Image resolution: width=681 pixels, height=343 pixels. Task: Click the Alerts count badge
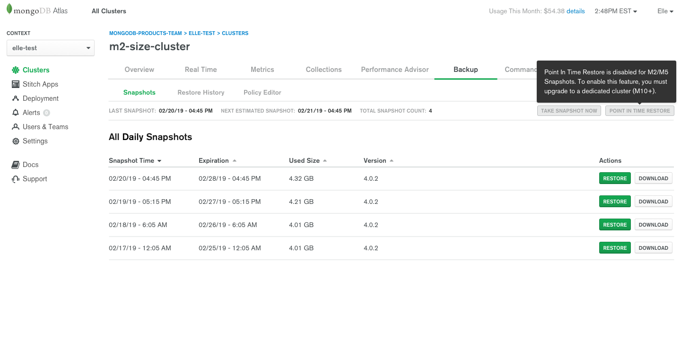(46, 113)
